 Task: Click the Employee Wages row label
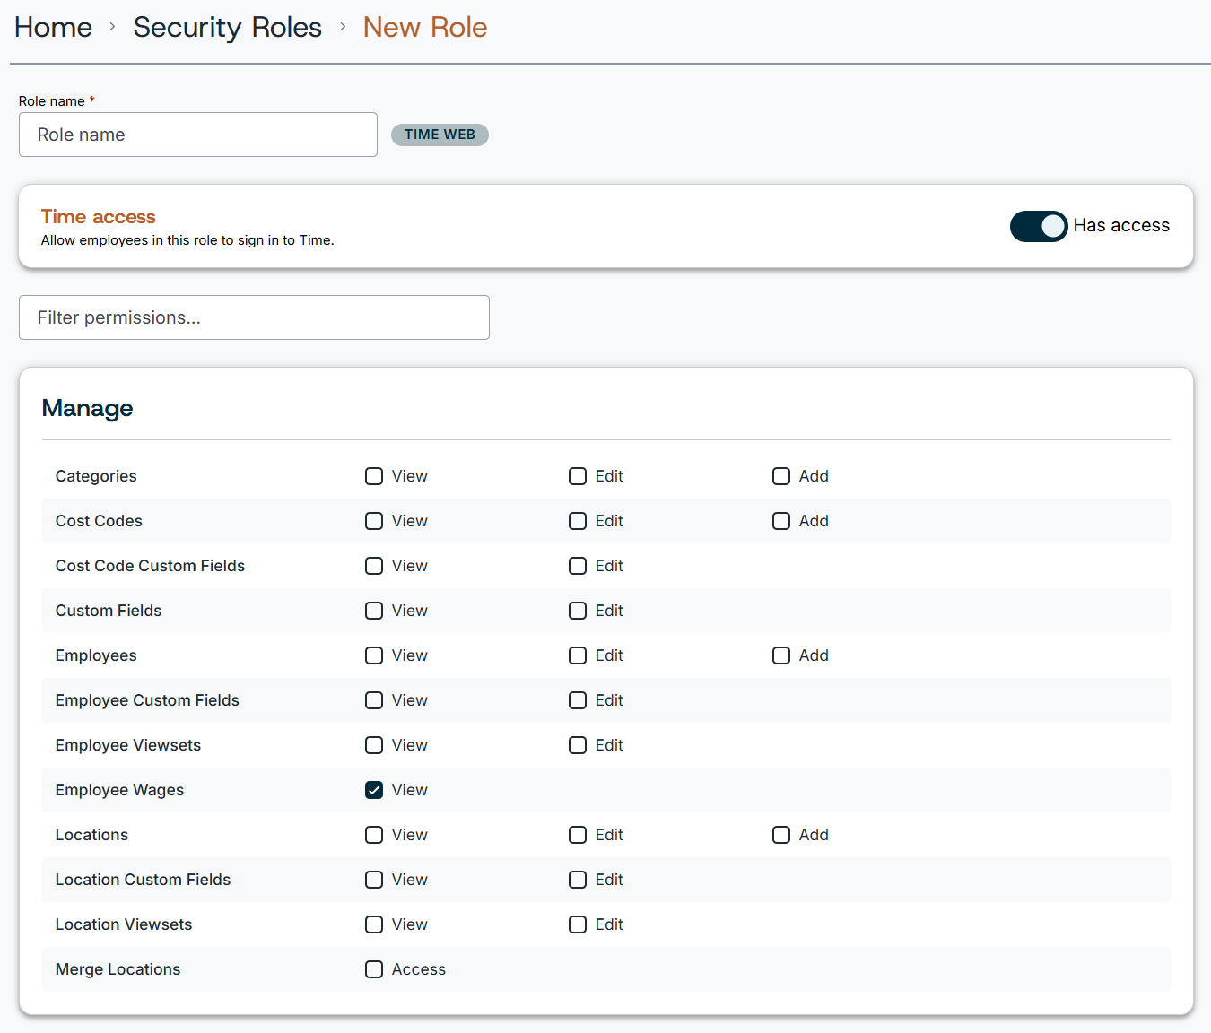(x=119, y=790)
